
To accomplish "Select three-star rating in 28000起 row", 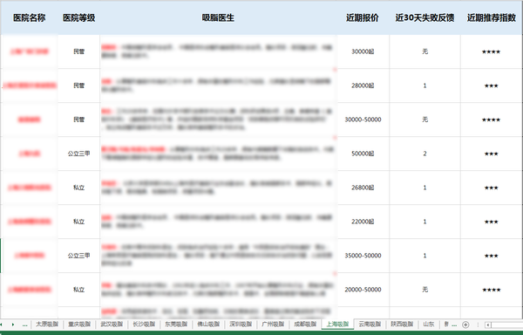I will coord(492,85).
